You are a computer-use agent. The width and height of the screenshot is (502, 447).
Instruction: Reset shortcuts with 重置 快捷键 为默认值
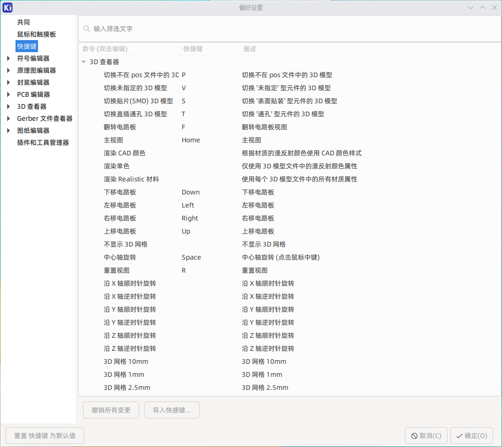pyautogui.click(x=44, y=435)
